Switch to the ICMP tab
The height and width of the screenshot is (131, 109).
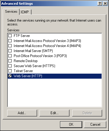coord(25,12)
